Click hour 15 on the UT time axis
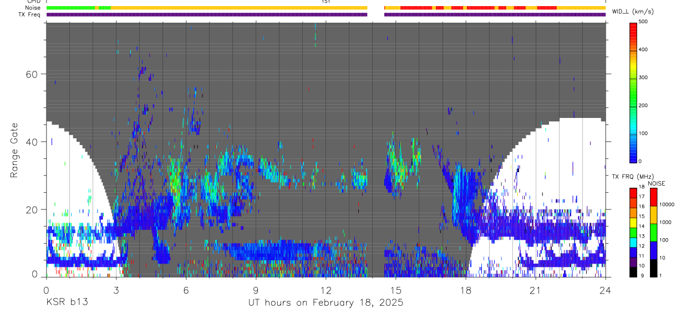681x314 pixels. 395,290
